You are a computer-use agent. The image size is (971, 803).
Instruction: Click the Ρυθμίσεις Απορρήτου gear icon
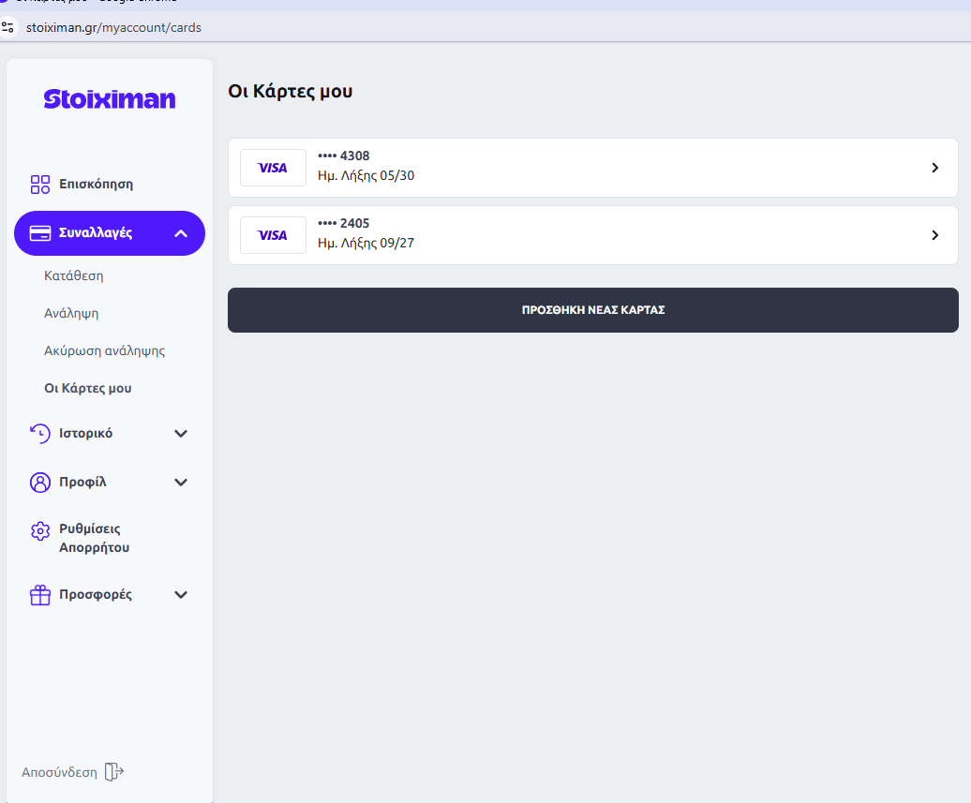pos(40,531)
